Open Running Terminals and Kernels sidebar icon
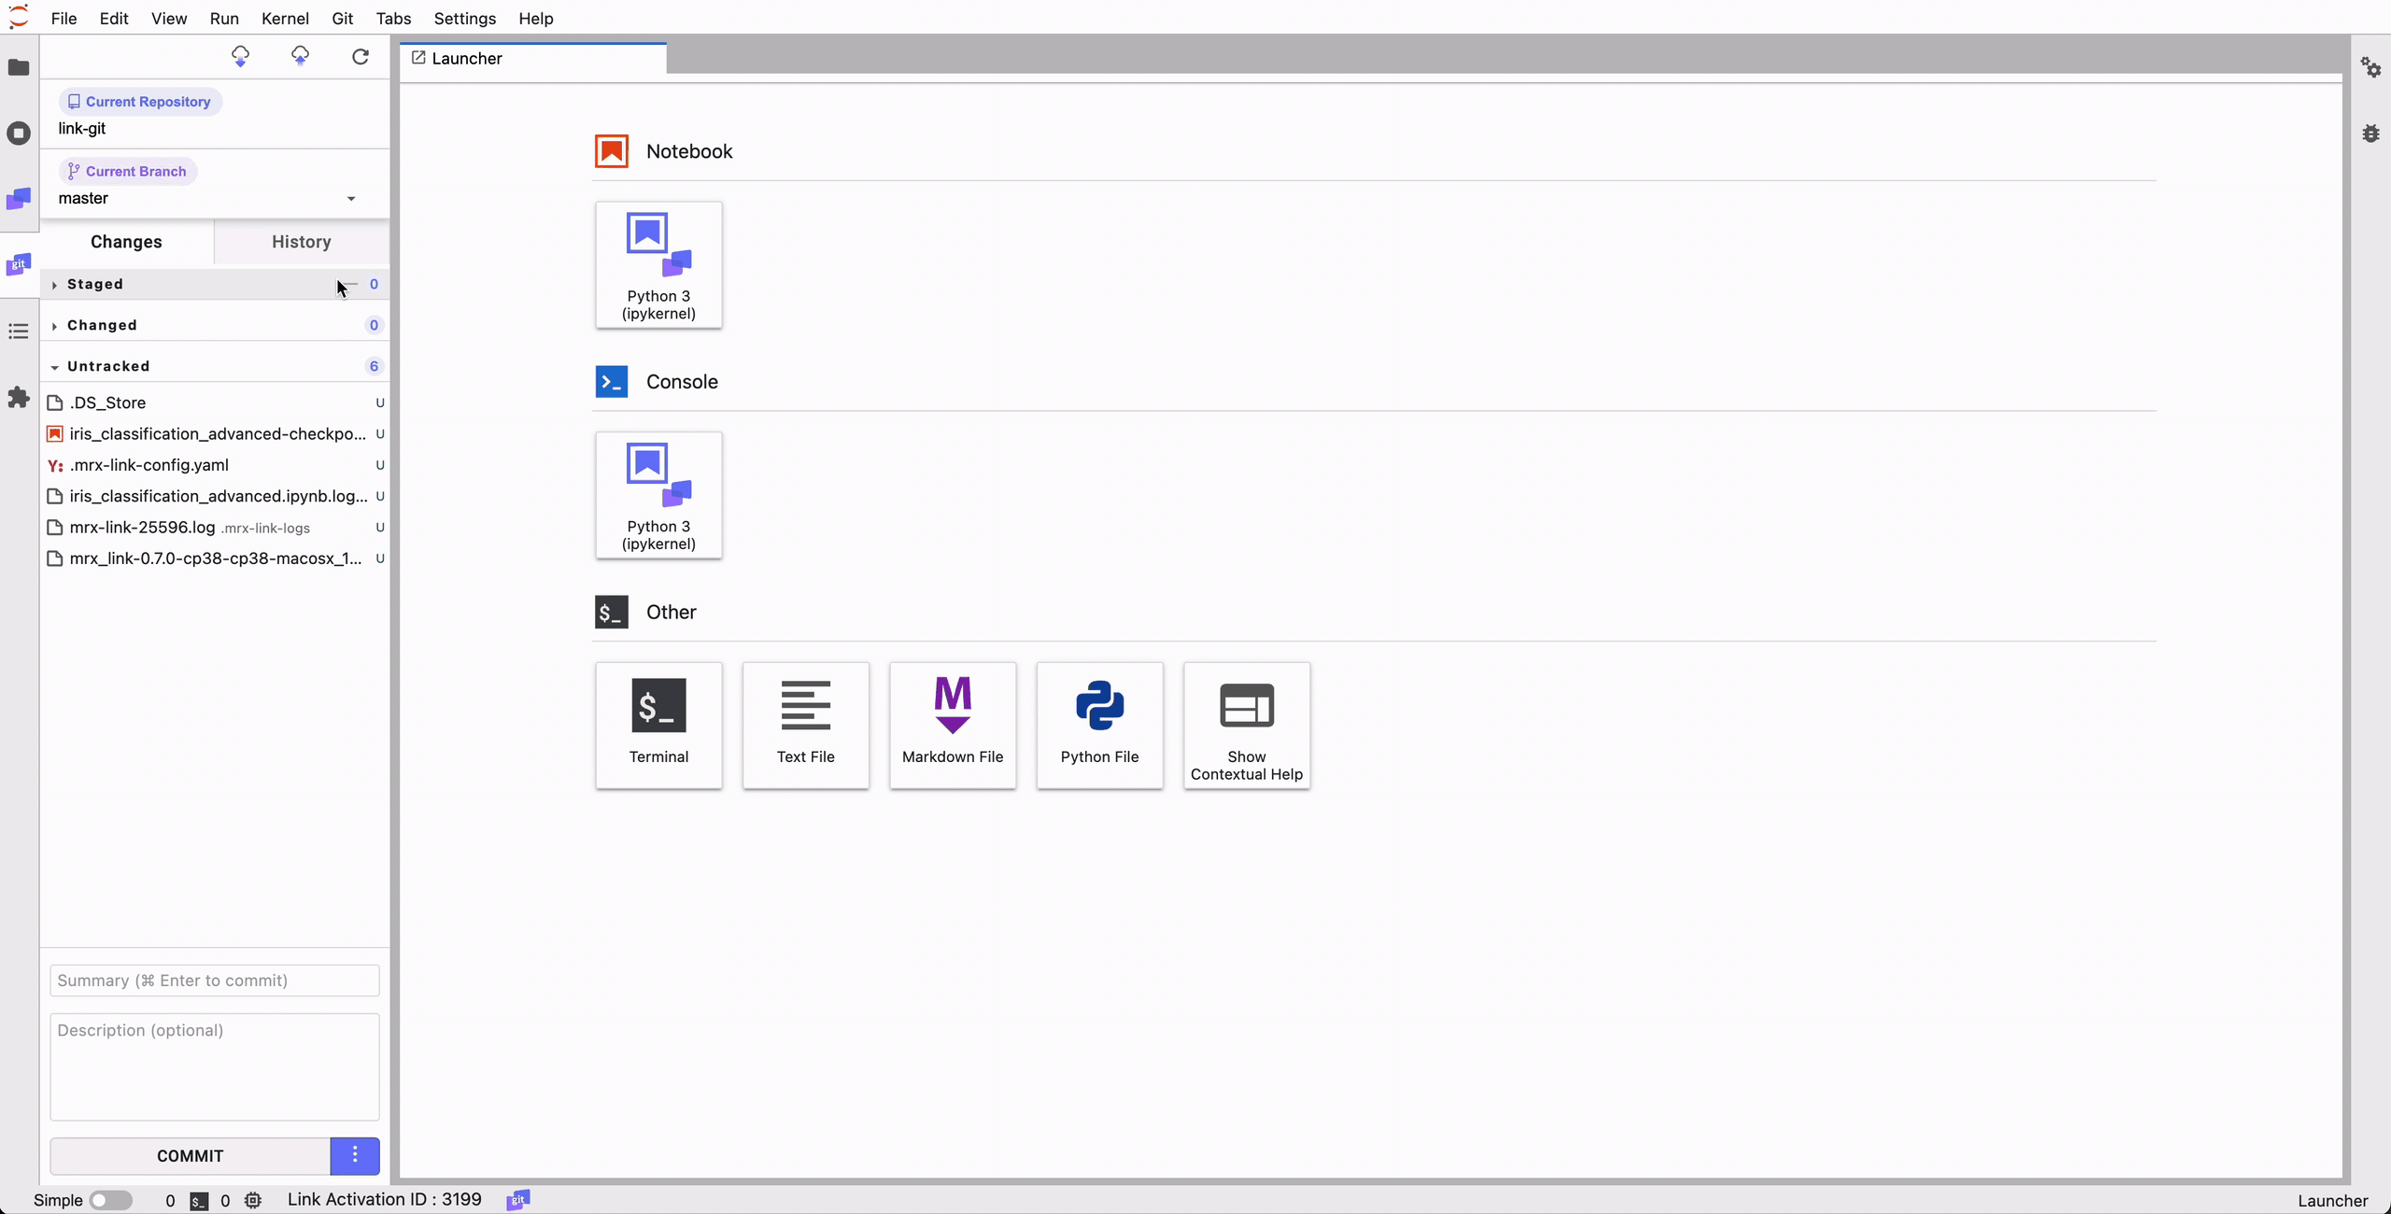Viewport: 2391px width, 1214px height. tap(19, 133)
